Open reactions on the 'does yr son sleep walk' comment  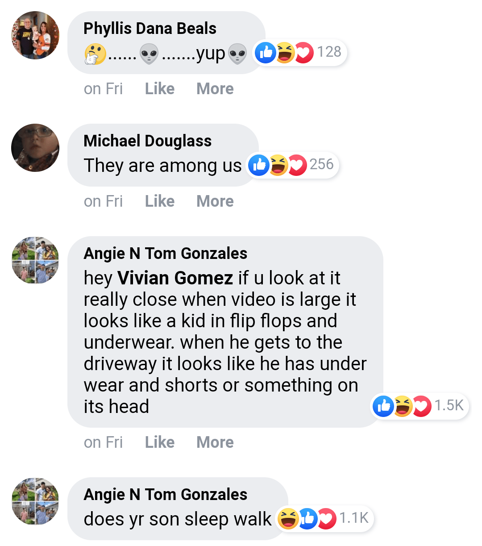click(324, 518)
